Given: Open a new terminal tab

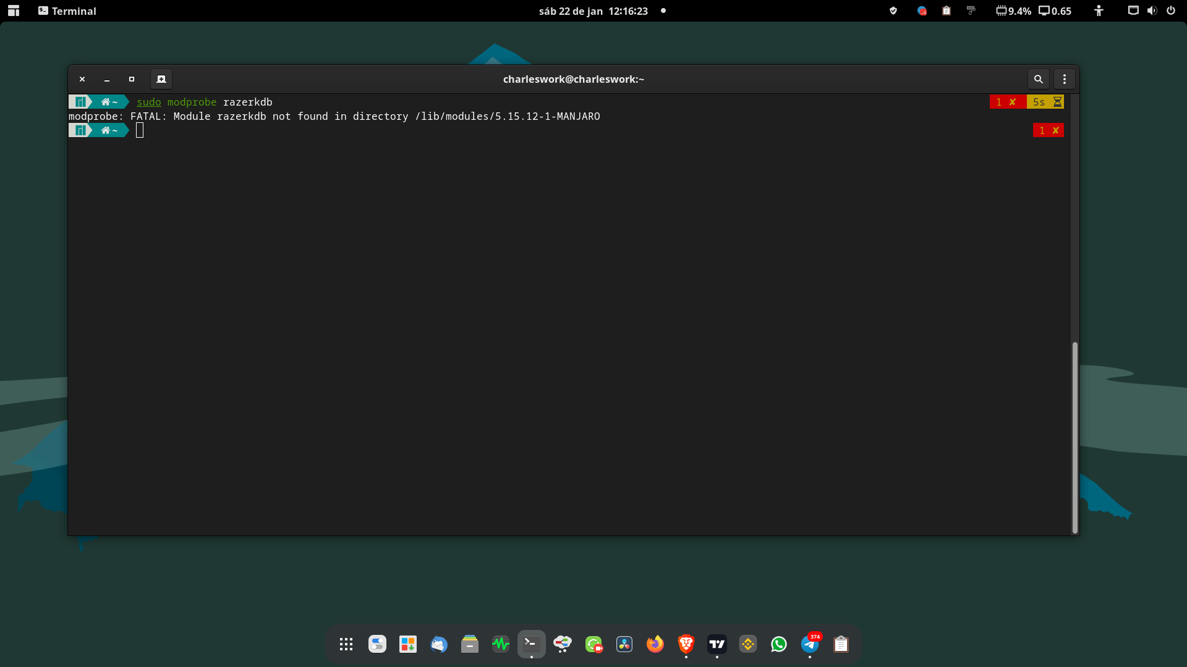Looking at the screenshot, I should coord(161,79).
